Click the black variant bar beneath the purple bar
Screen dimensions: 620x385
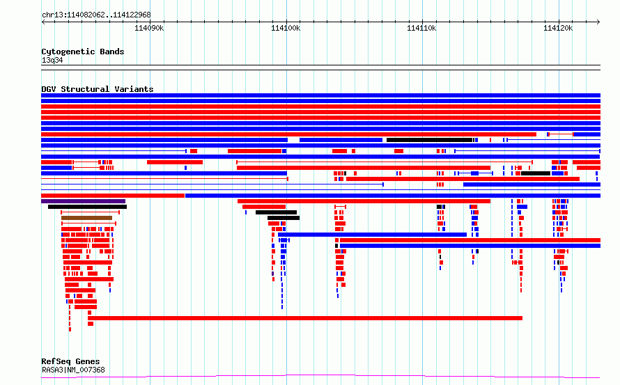(x=87, y=207)
